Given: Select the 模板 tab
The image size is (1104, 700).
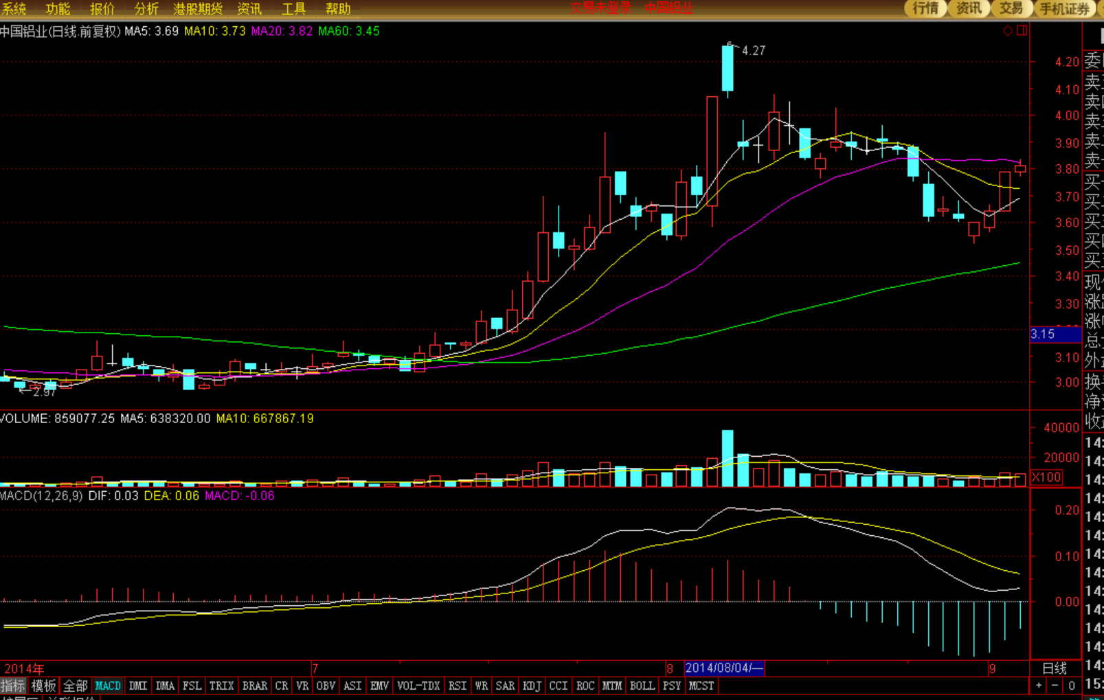Looking at the screenshot, I should point(43,686).
